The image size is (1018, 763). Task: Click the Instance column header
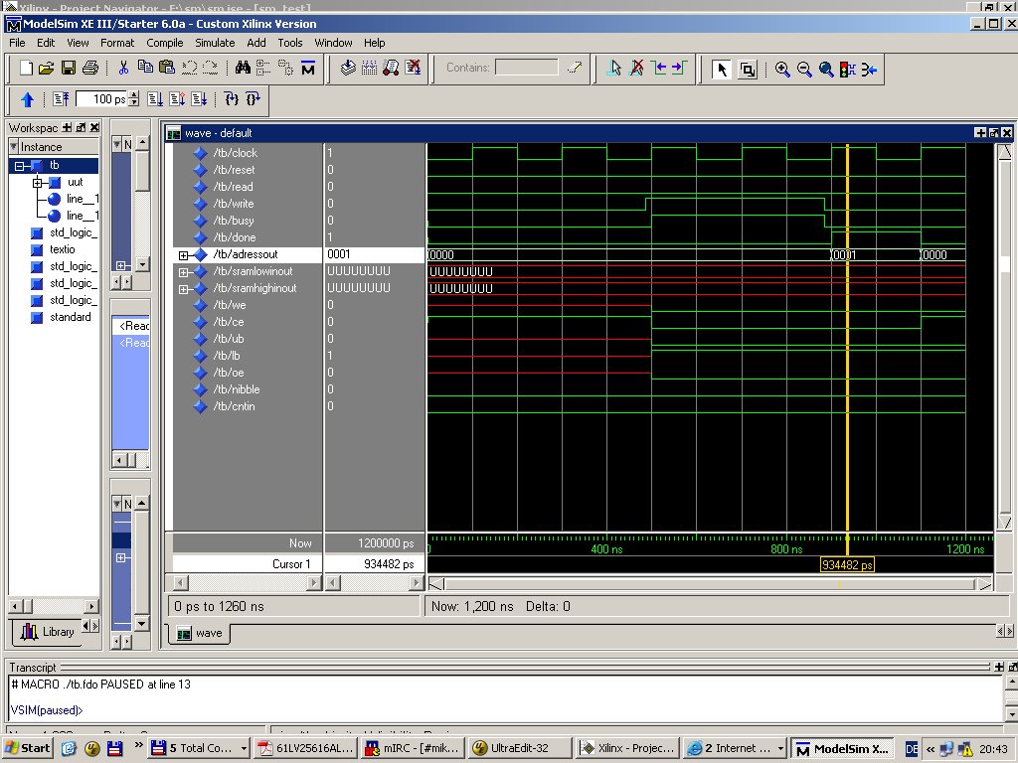pyautogui.click(x=54, y=147)
